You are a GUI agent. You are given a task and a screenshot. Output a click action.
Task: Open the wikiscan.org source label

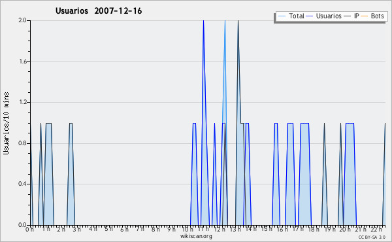point(196,236)
